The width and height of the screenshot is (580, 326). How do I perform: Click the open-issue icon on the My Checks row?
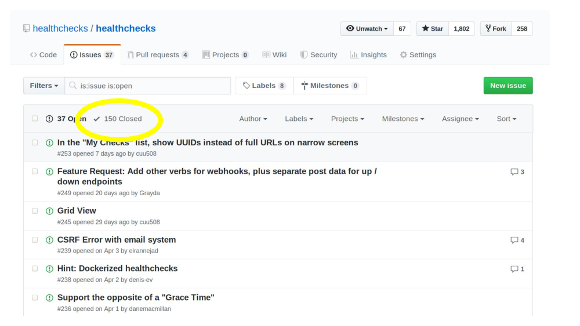49,143
